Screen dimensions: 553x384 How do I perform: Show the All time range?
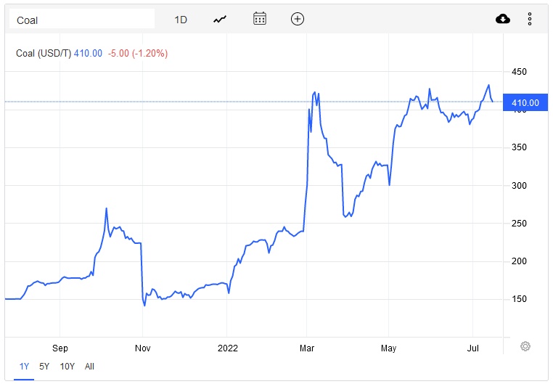[x=89, y=367]
